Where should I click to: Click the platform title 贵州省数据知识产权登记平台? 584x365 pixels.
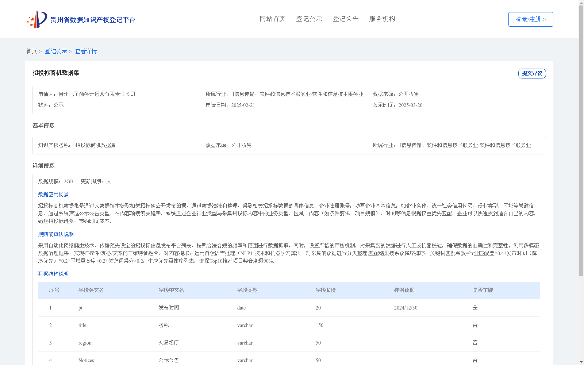click(x=93, y=20)
